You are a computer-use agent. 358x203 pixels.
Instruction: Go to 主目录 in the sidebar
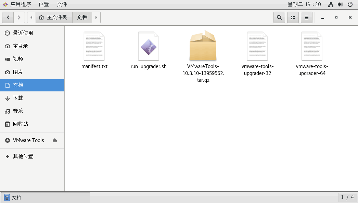[x=32, y=46]
